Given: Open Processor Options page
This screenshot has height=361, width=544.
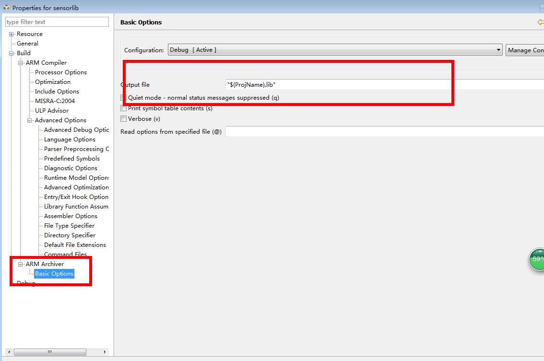Looking at the screenshot, I should (x=61, y=72).
